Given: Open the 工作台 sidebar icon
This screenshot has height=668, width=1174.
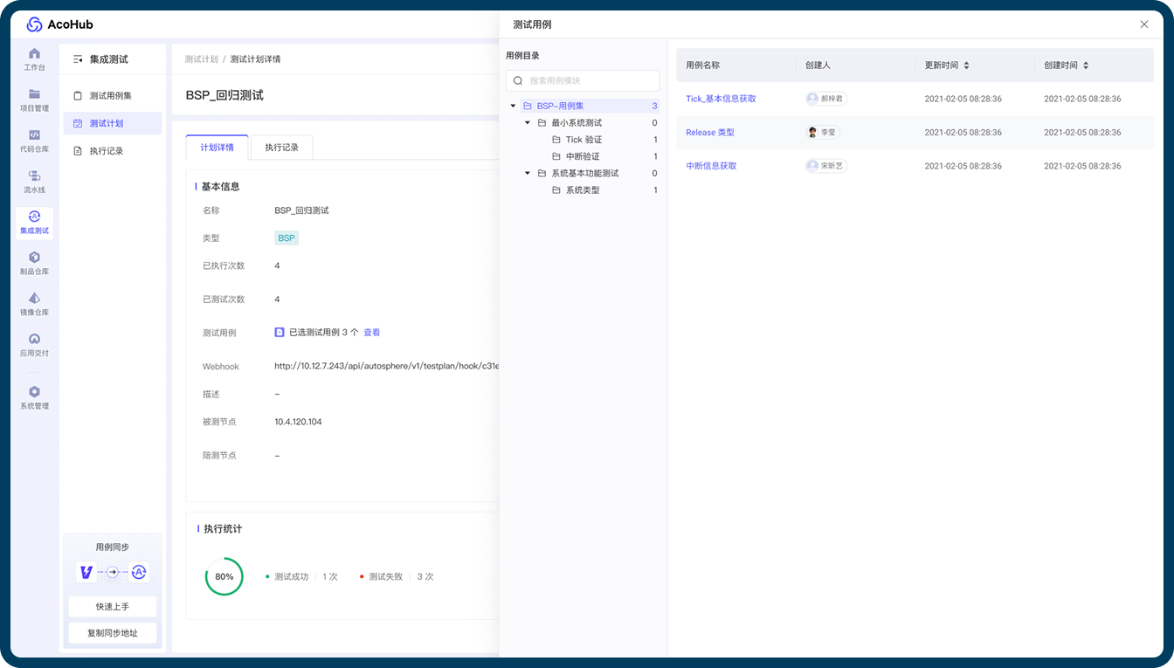Looking at the screenshot, I should point(34,53).
